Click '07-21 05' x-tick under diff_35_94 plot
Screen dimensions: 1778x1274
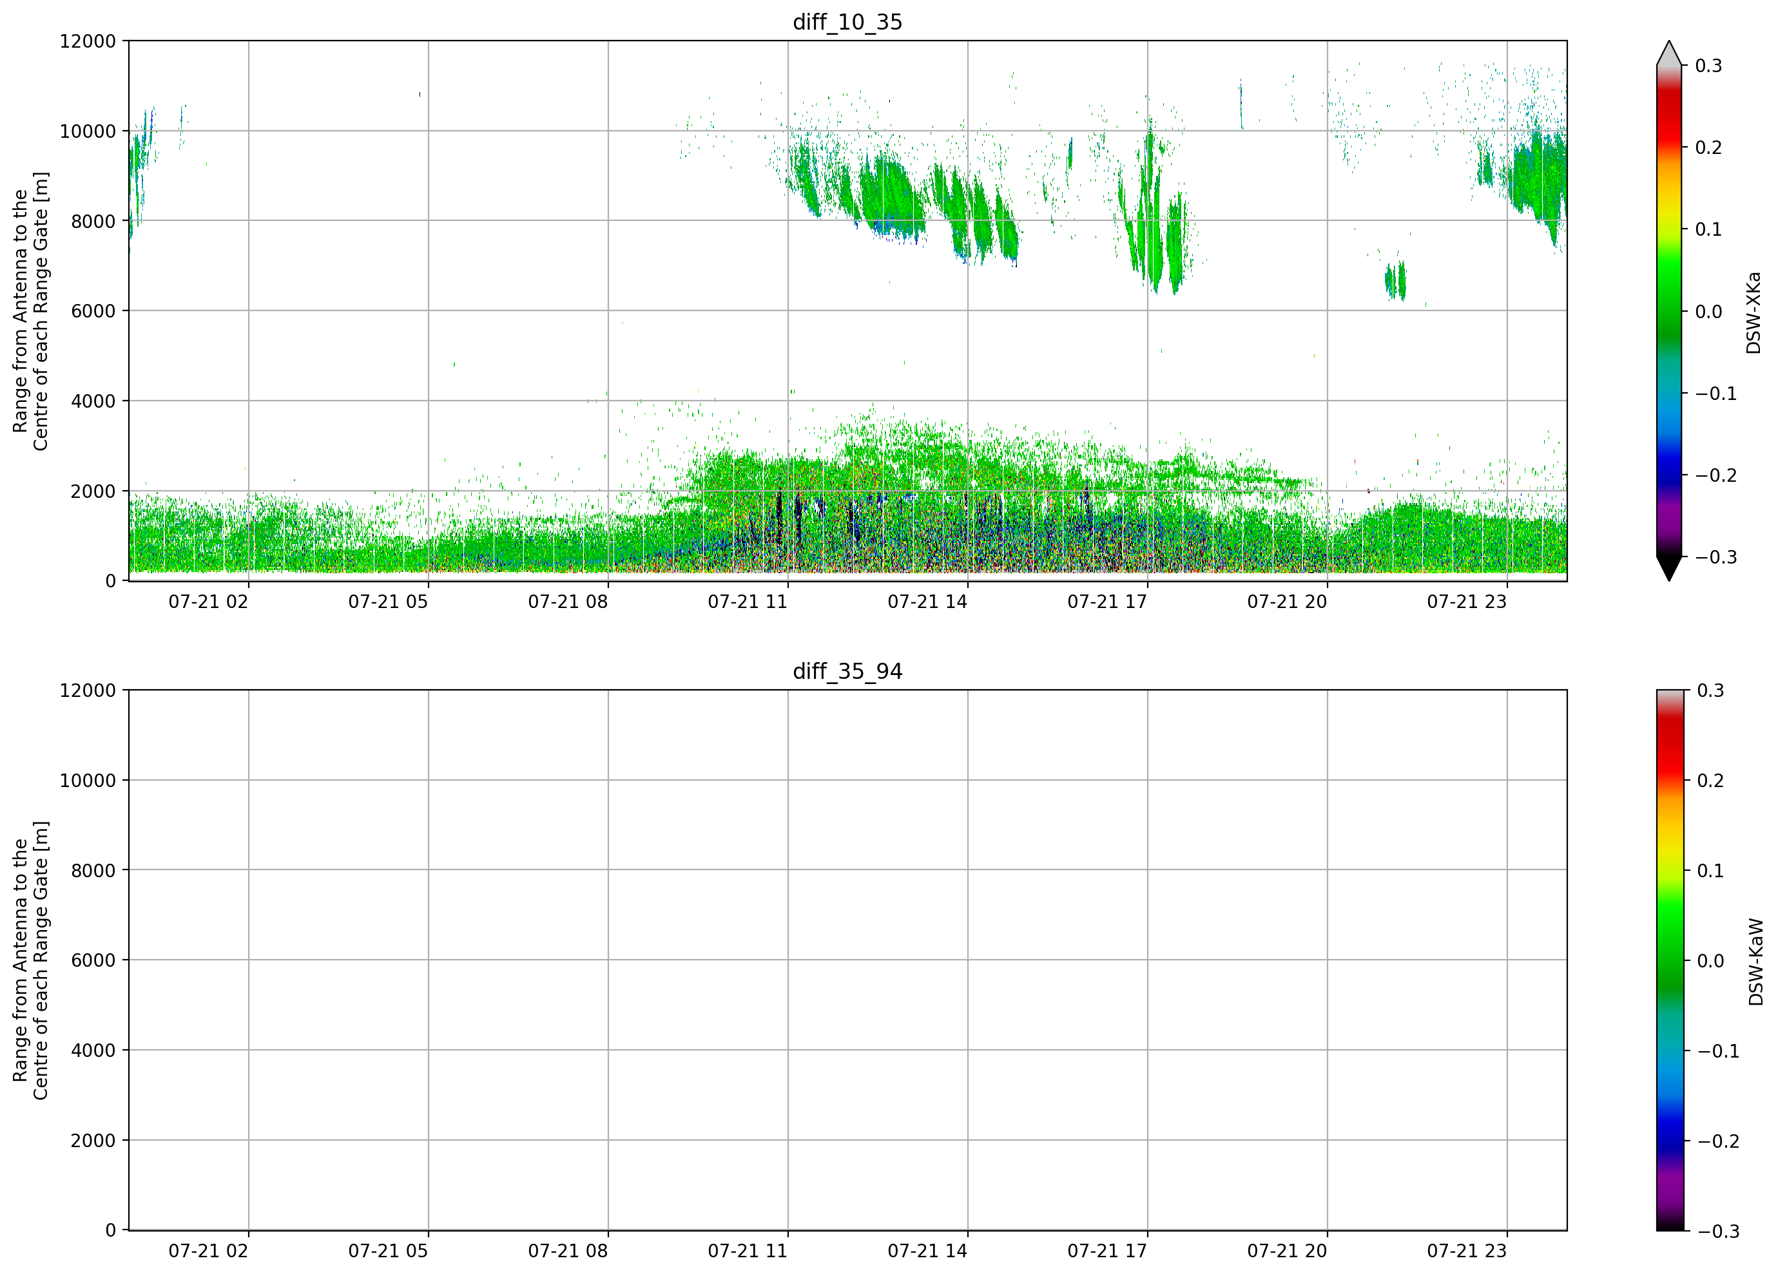coord(388,1251)
